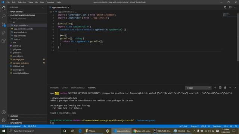The image size is (239, 134).
Task: Open app.controller.spec.ts file
Action: pos(27,29)
